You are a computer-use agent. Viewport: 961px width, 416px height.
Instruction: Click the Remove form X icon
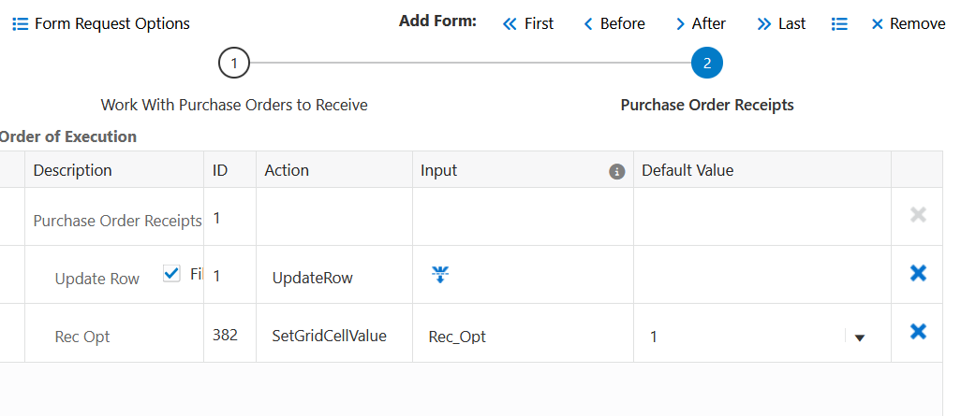[x=878, y=24]
